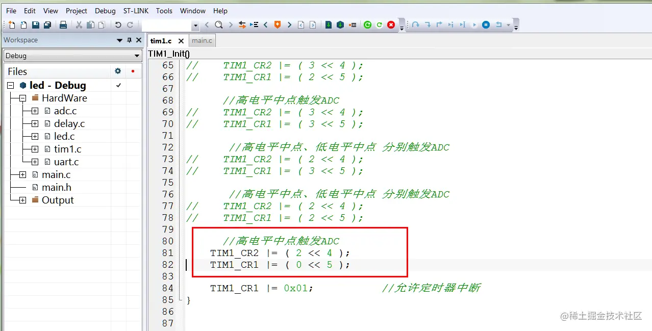Open the View menu
Viewport: 652px width, 331px height.
point(51,11)
